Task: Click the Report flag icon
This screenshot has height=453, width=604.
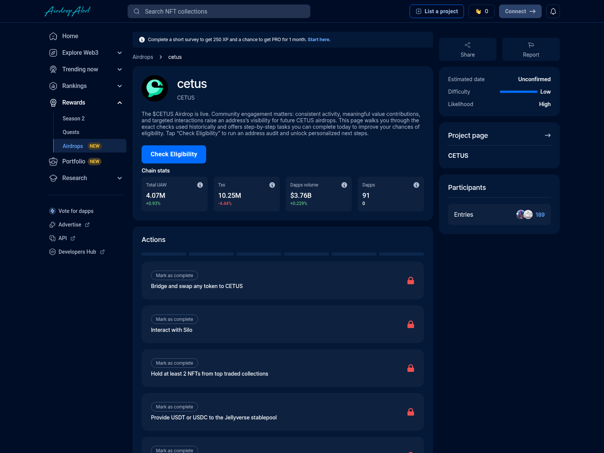Action: [x=531, y=45]
